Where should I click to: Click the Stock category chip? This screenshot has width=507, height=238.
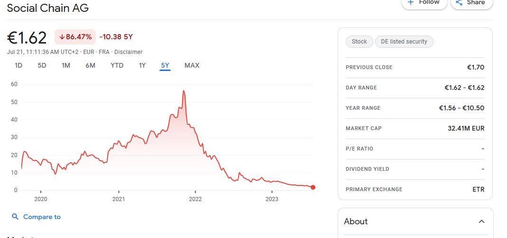tap(359, 42)
